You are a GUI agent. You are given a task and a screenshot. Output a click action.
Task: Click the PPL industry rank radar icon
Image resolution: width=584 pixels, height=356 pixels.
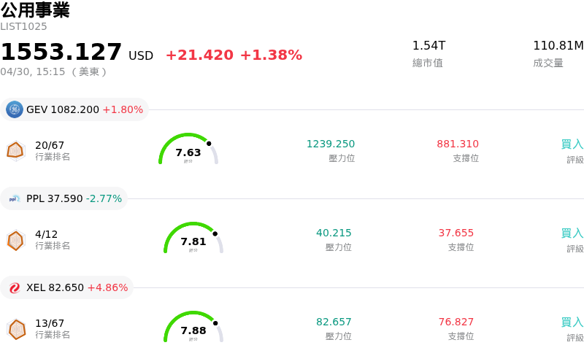point(15,240)
